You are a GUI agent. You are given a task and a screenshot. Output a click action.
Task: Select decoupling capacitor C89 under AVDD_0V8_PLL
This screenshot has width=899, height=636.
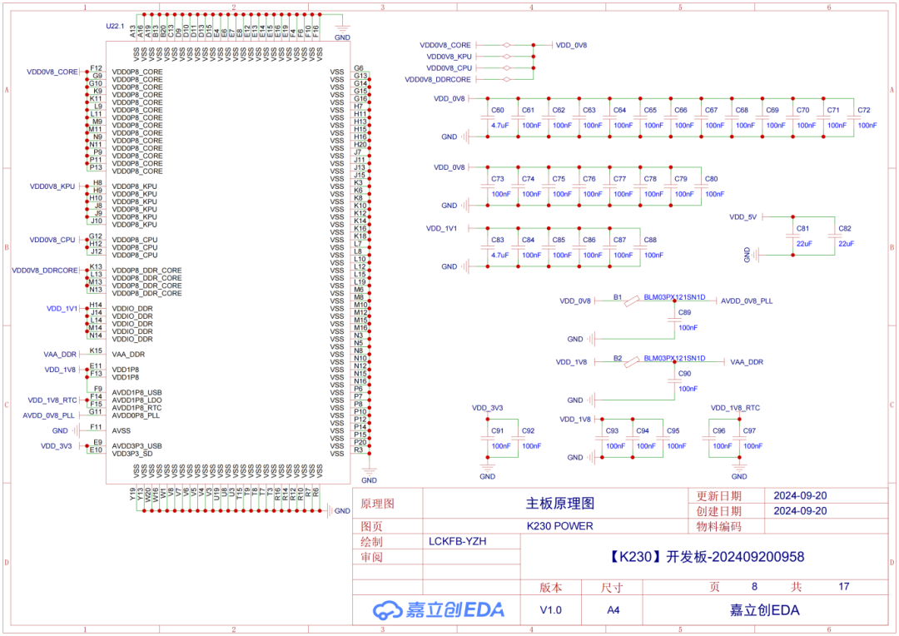(x=676, y=321)
